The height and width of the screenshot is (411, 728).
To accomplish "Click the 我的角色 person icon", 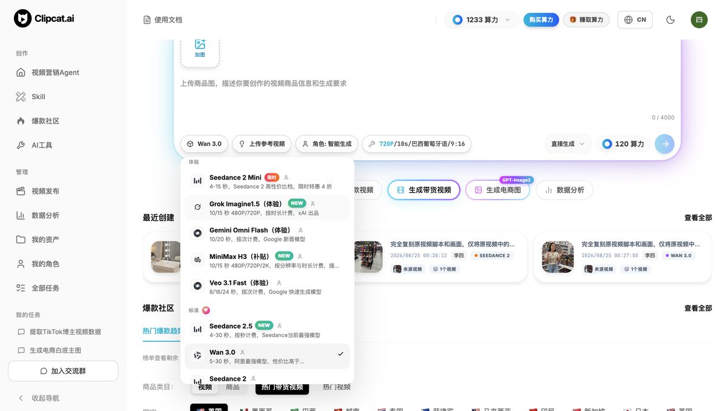I will tap(21, 264).
